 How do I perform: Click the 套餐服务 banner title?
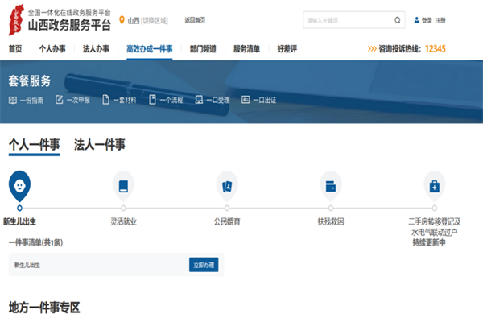click(30, 81)
